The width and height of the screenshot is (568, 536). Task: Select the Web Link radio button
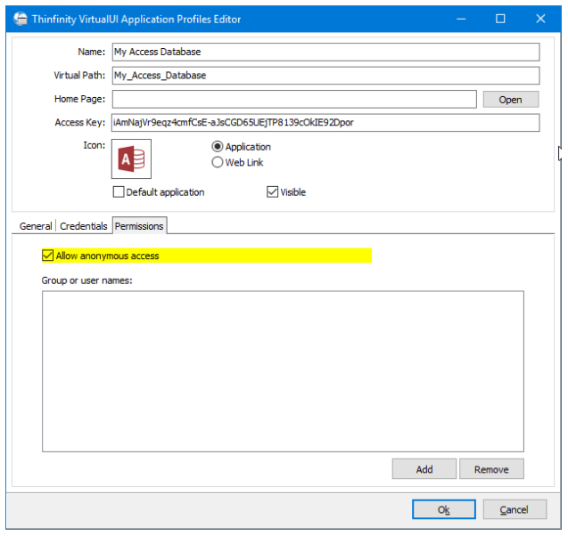[217, 162]
